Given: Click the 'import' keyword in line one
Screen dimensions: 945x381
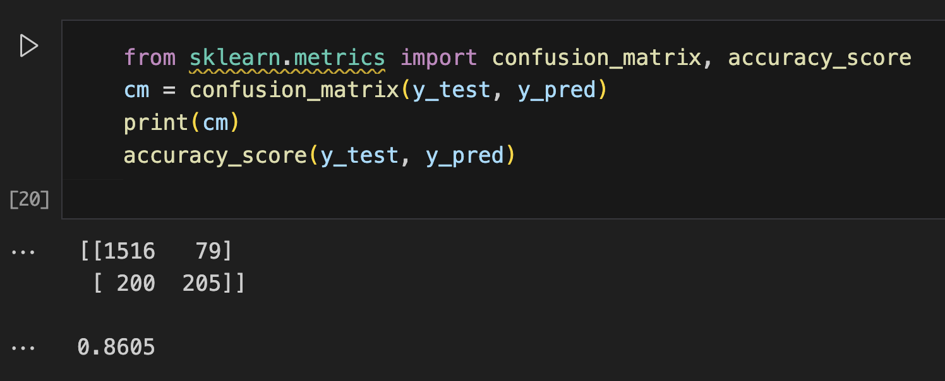Looking at the screenshot, I should tap(439, 58).
